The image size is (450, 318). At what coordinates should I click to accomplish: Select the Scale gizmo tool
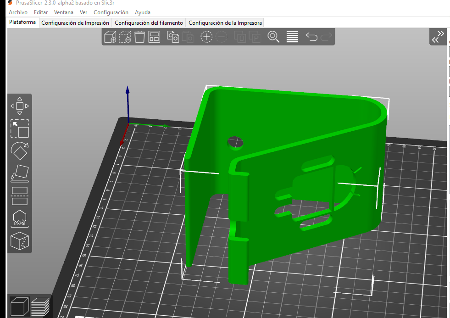pos(20,128)
